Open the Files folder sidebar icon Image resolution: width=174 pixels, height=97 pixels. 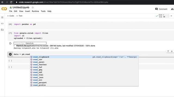coord(2,30)
